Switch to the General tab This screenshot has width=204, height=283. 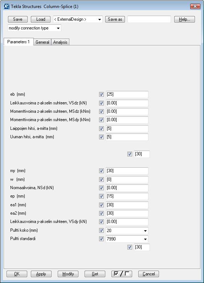click(42, 42)
